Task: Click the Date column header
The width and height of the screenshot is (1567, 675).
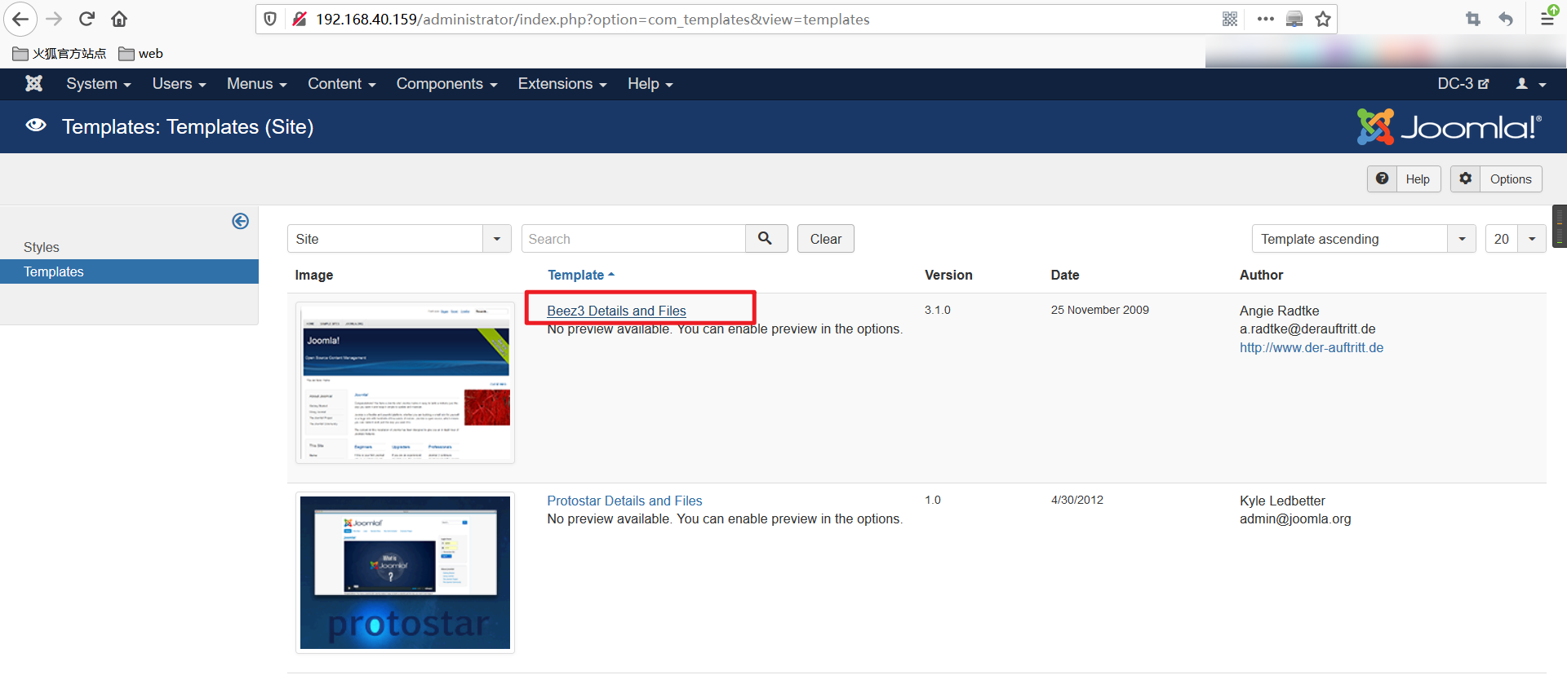Action: 1065,275
